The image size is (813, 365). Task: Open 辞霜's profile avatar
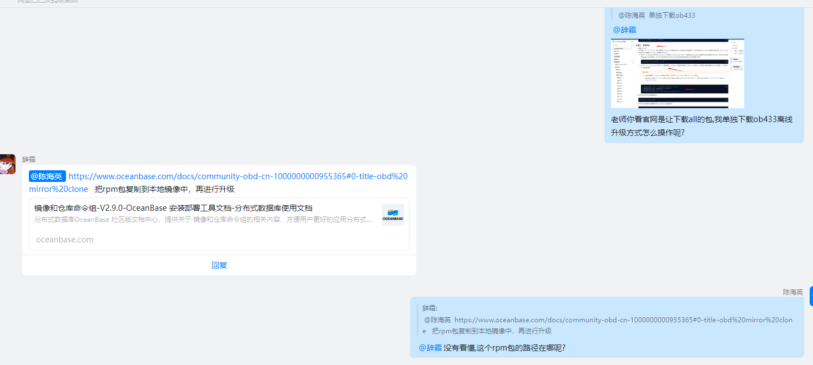click(x=7, y=164)
